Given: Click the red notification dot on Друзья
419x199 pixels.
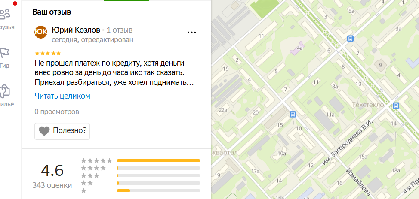Looking at the screenshot, I should pos(15,3).
